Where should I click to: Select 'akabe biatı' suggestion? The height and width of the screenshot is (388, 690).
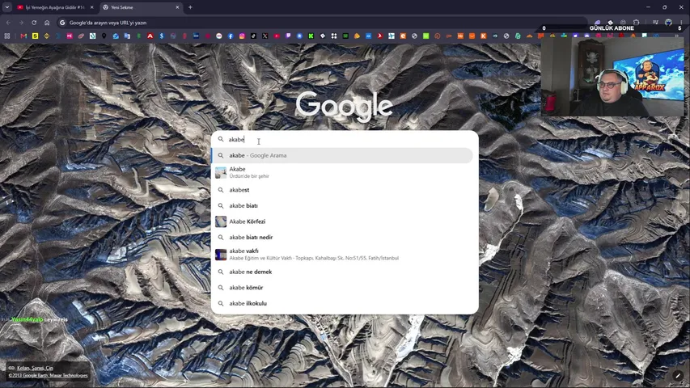pos(342,205)
